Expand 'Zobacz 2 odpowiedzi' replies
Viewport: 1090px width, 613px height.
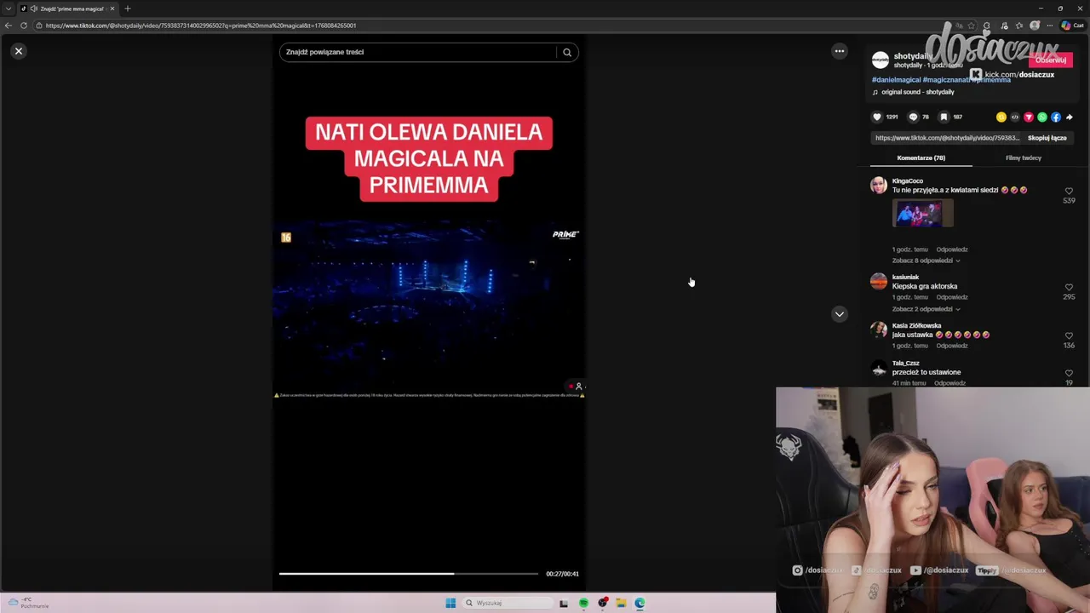(x=926, y=309)
